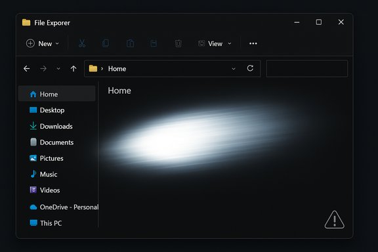Image resolution: width=378 pixels, height=252 pixels.
Task: Click the search input box
Action: click(307, 69)
